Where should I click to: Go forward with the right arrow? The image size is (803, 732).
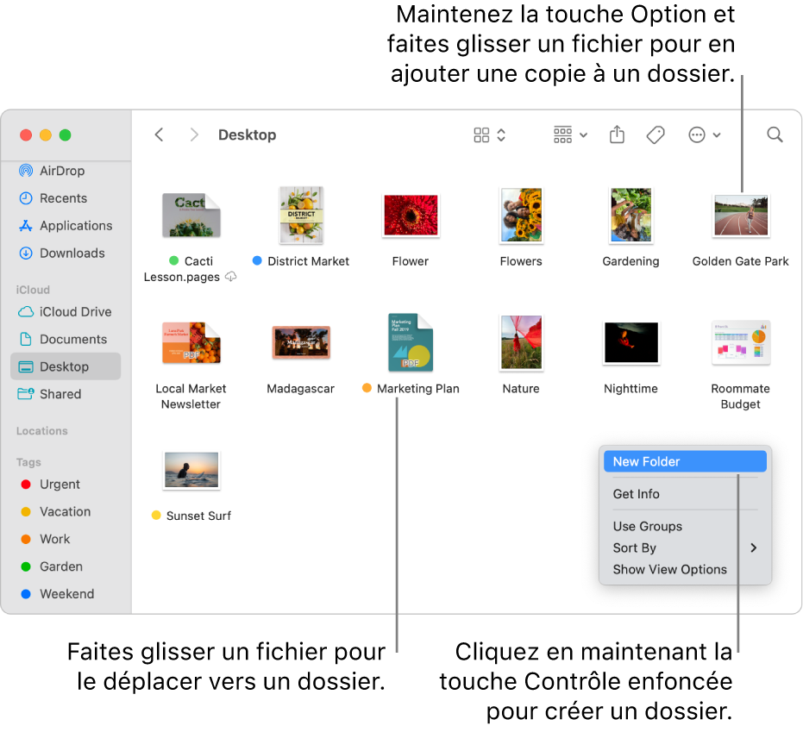point(193,135)
